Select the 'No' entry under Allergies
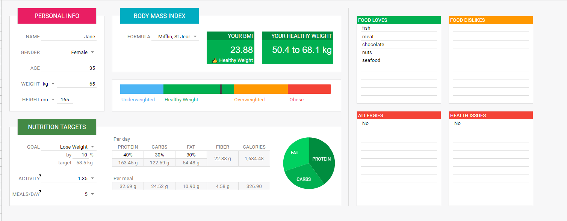 coord(399,123)
